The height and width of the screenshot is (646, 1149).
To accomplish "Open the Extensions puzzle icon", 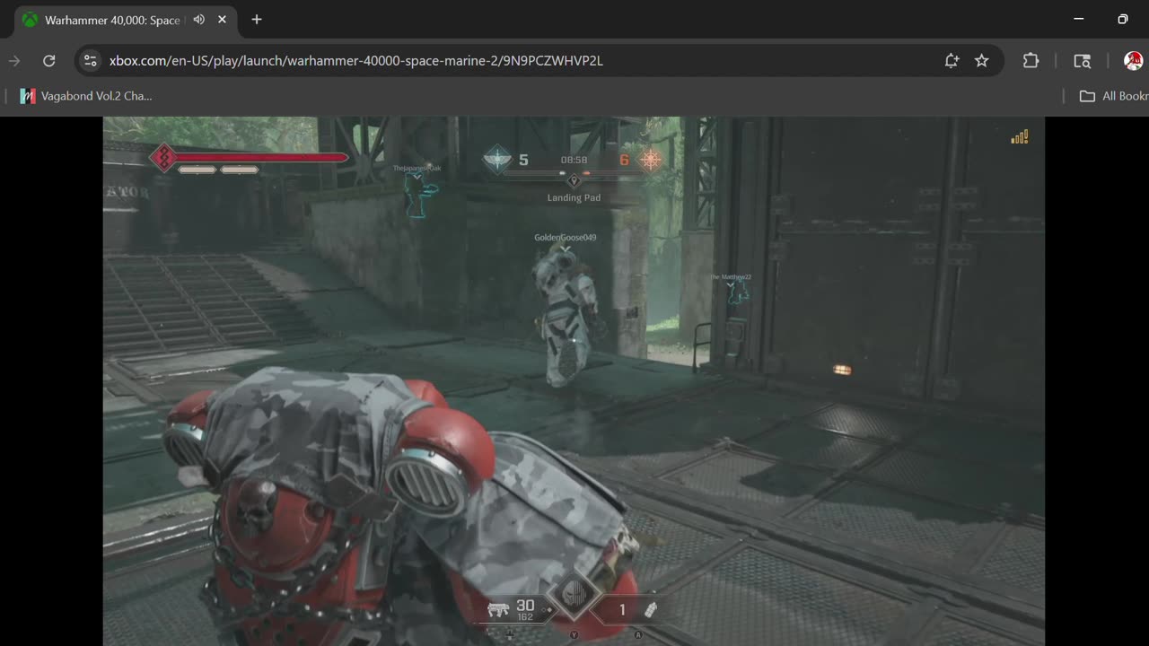I will point(1031,61).
